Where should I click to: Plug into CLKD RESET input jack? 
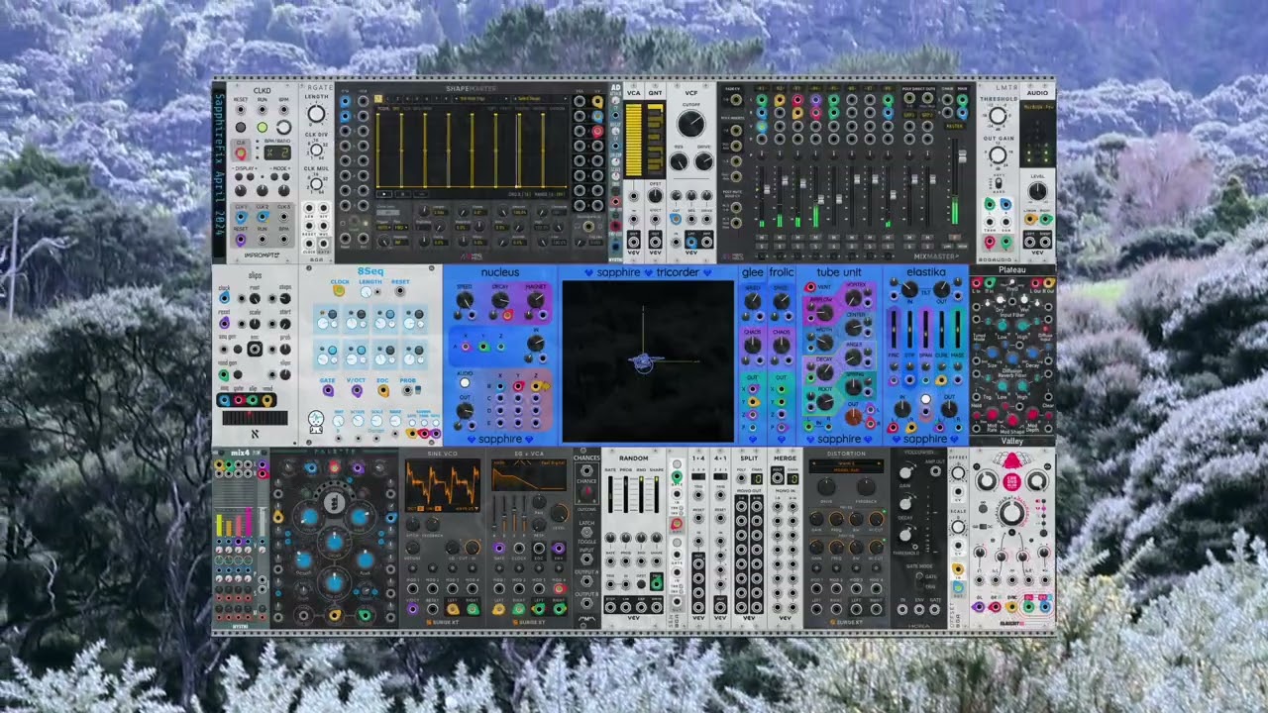click(241, 110)
